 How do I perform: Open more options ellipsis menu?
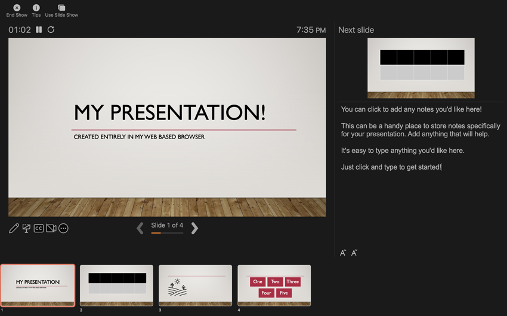click(63, 228)
